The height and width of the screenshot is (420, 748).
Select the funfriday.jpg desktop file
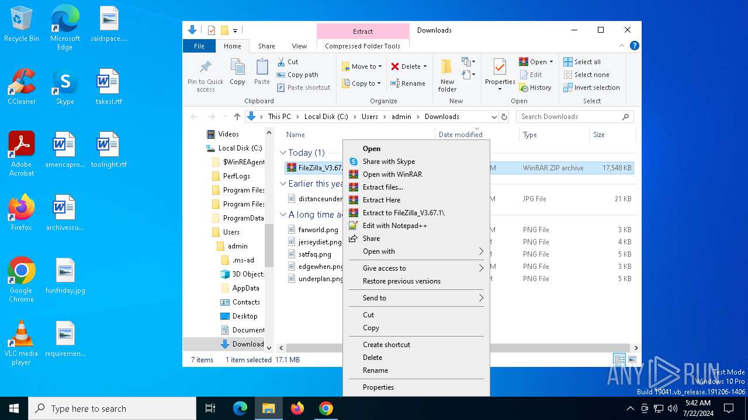click(65, 276)
